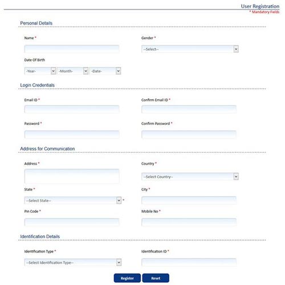Viewport: 285px width, 285px height.
Task: Click the Password input field
Action: 72,135
